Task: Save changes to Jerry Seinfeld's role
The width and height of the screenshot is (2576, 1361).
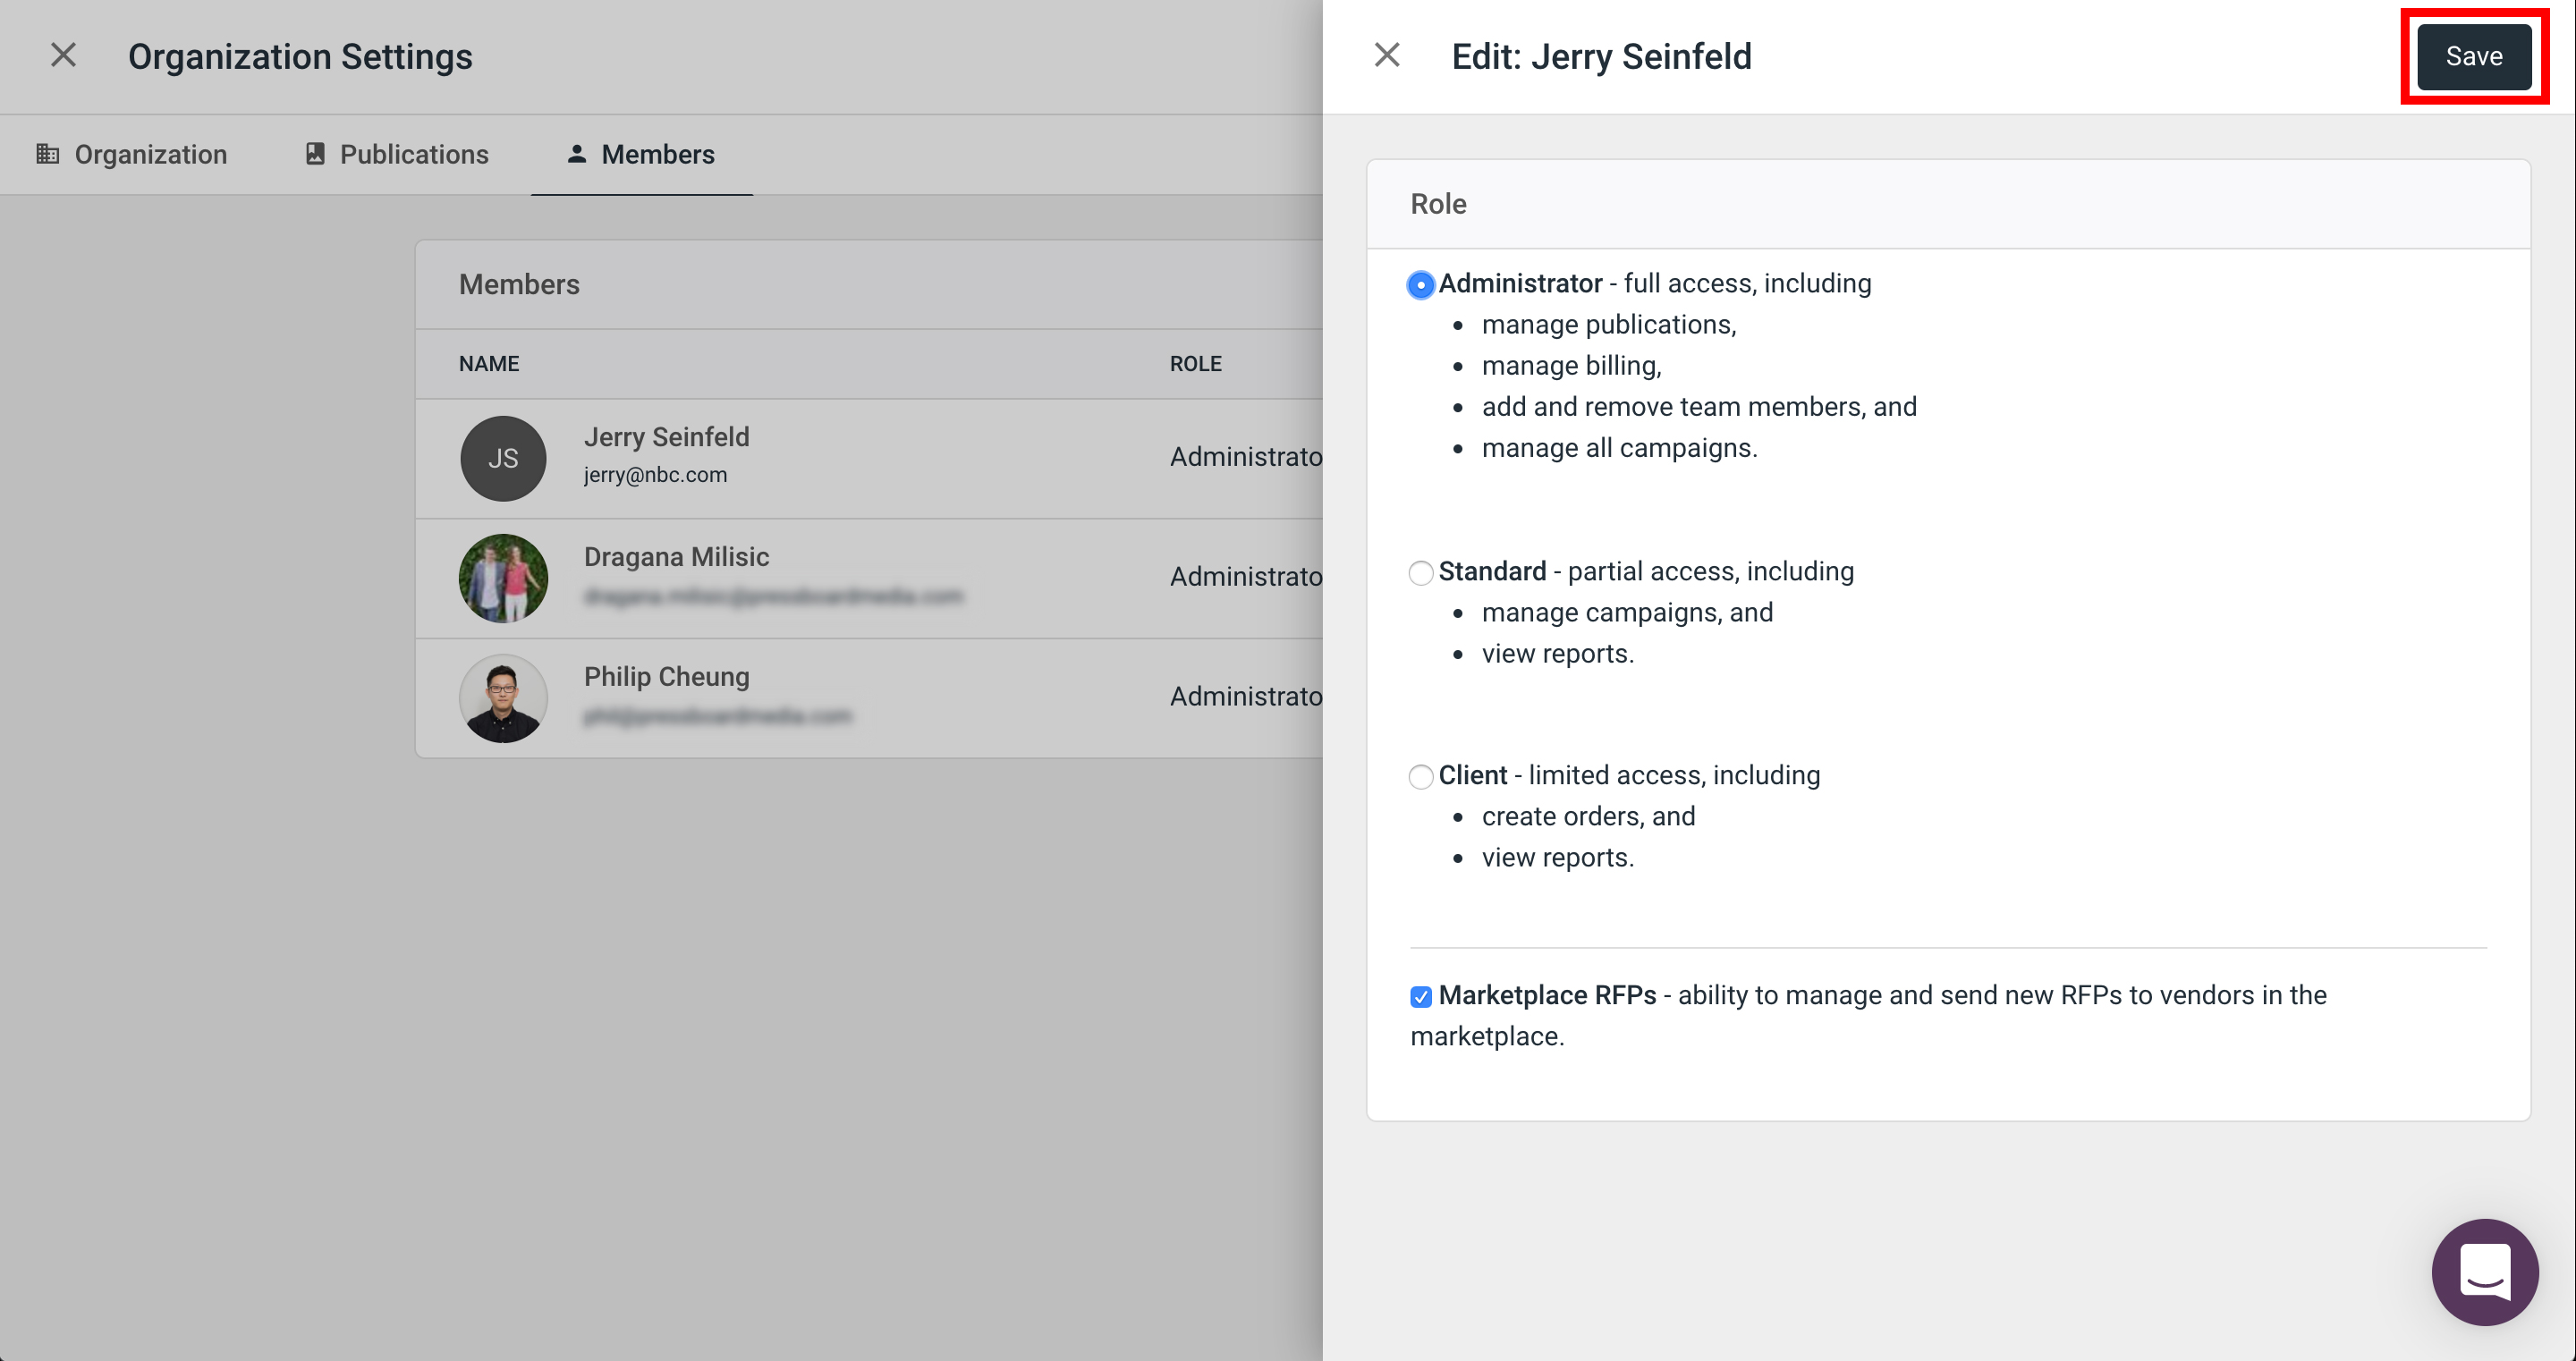Action: (2474, 56)
